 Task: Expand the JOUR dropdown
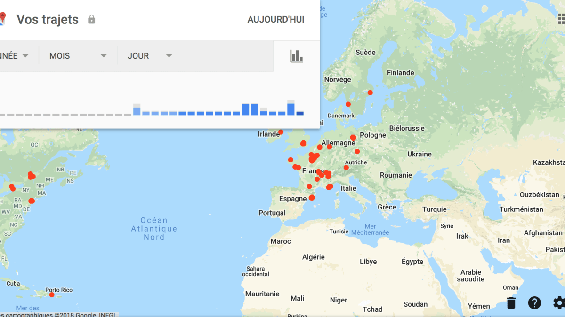click(150, 56)
